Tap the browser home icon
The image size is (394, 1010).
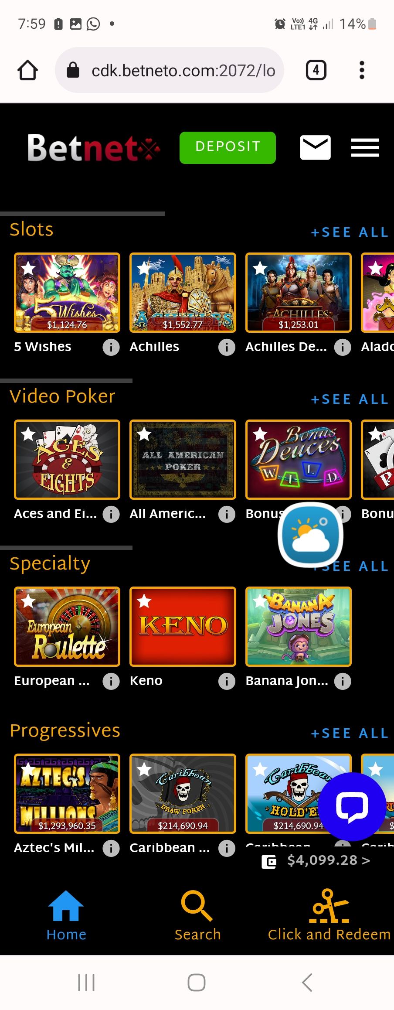coord(27,70)
